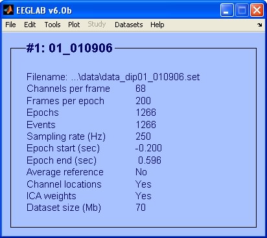This screenshot has width=267, height=238.
Task: Open the Plot menu
Action: click(x=74, y=25)
